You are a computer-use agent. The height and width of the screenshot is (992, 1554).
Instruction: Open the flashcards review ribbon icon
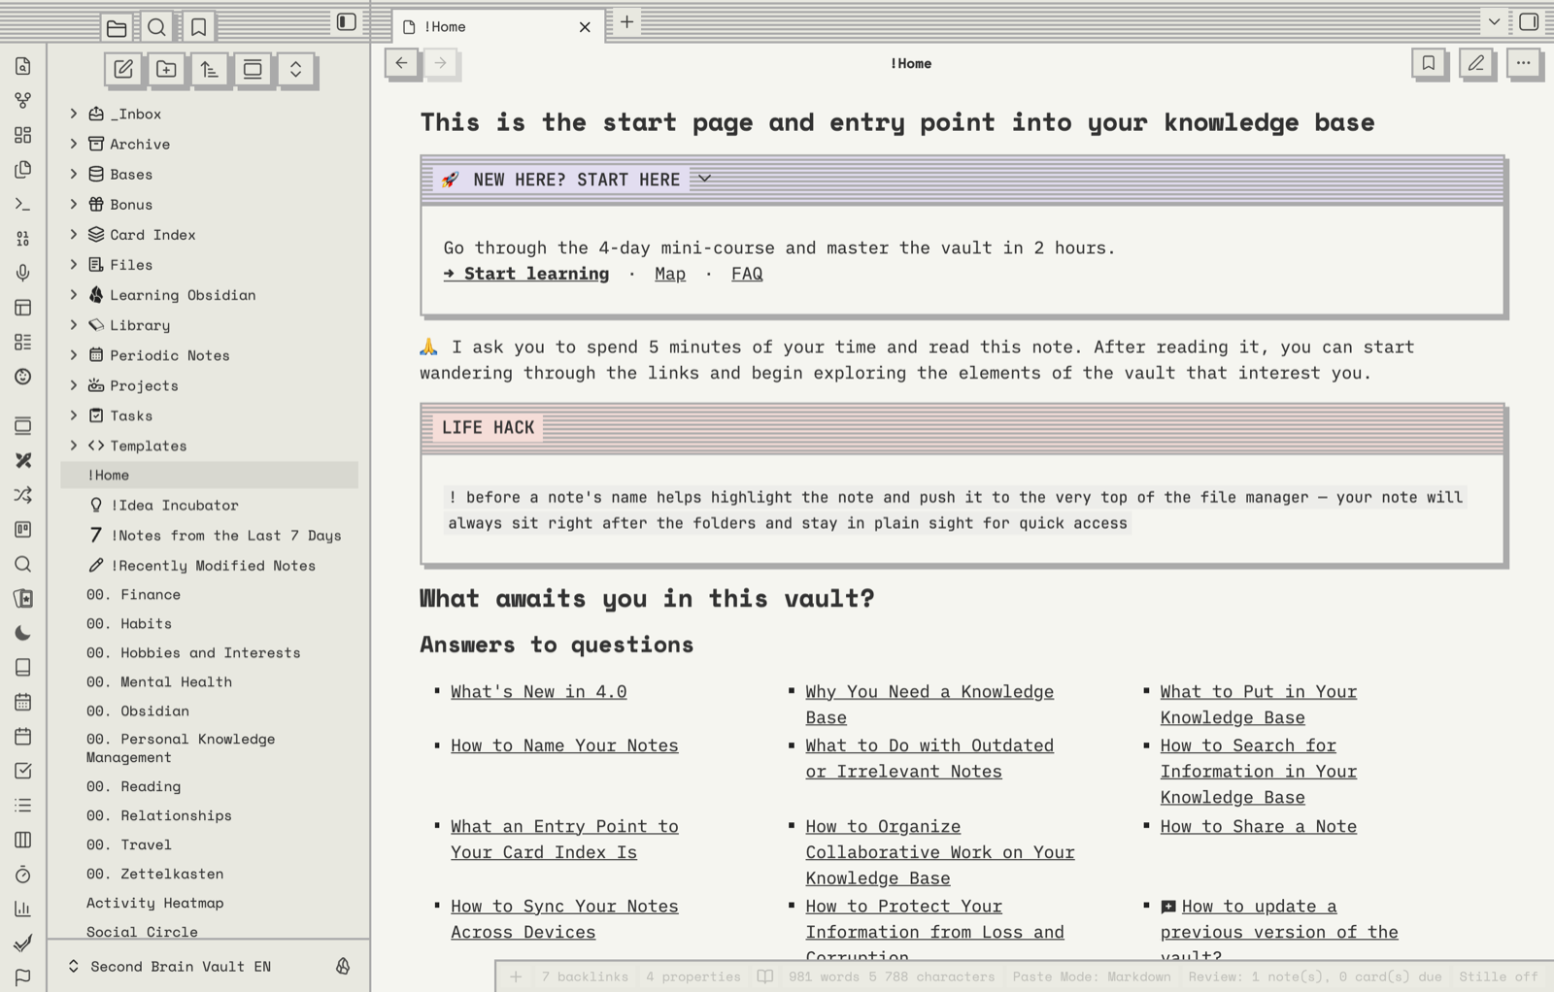coord(23,598)
